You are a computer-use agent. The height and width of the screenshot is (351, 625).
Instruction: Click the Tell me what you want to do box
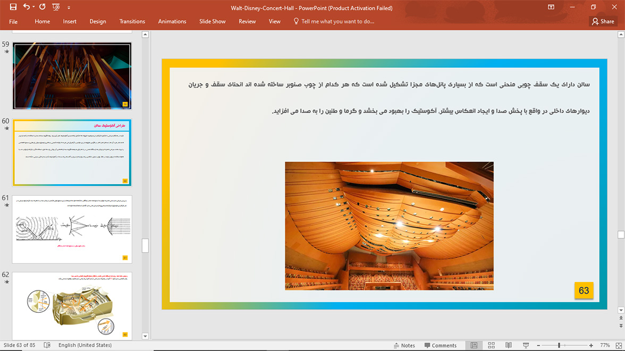[x=334, y=22]
